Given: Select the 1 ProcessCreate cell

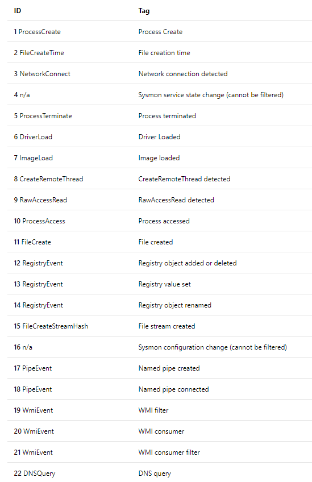Looking at the screenshot, I should pos(37,32).
